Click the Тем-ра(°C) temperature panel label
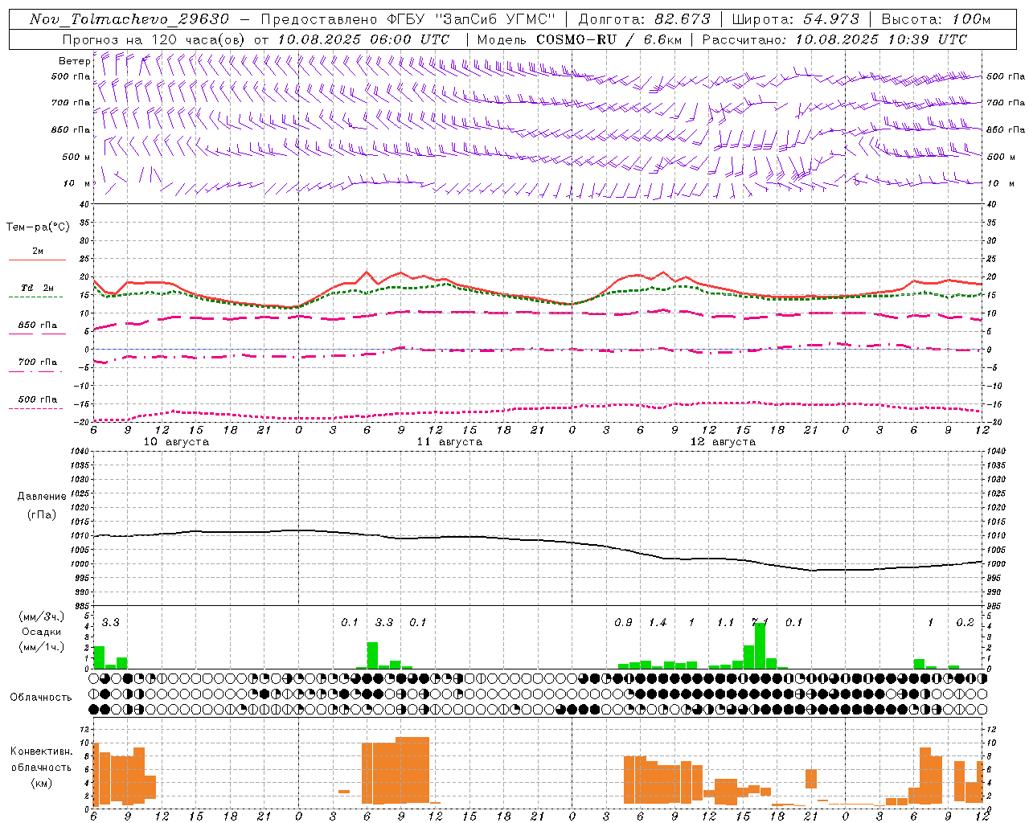The width and height of the screenshot is (1029, 823). click(38, 227)
